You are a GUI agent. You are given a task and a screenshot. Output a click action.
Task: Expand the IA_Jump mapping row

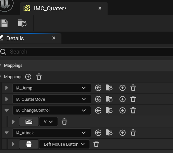[x=7, y=88]
